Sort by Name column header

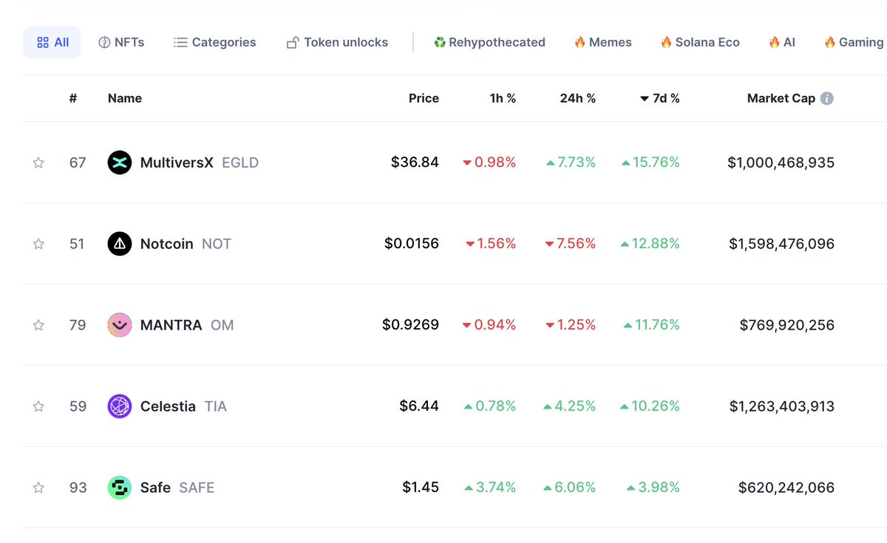pyautogui.click(x=125, y=98)
